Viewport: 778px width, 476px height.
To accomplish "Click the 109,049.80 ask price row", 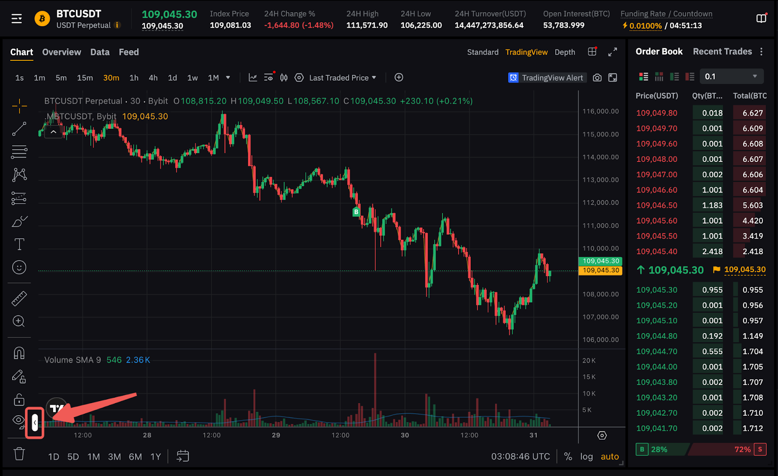I will pyautogui.click(x=656, y=113).
